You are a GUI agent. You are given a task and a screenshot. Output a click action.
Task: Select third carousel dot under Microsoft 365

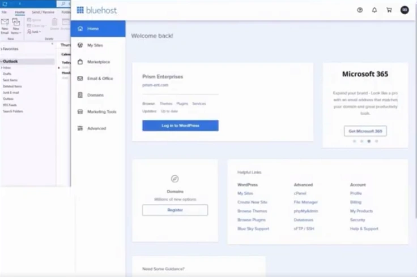[x=369, y=141]
